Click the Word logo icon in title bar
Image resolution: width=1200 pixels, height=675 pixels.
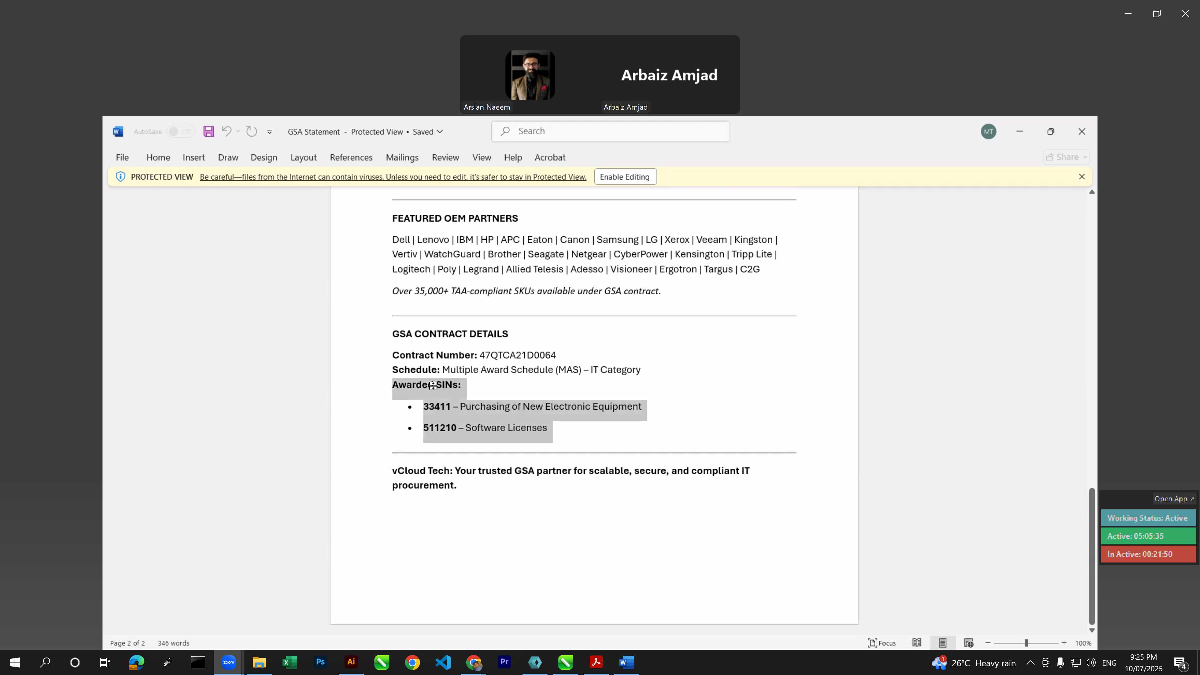point(118,132)
